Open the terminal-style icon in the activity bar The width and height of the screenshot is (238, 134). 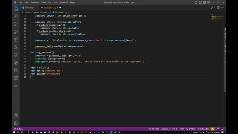tap(16, 78)
